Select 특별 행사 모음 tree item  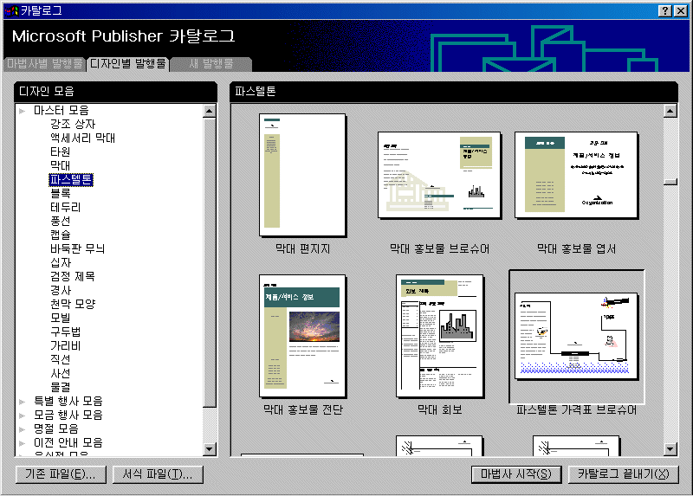(x=68, y=402)
